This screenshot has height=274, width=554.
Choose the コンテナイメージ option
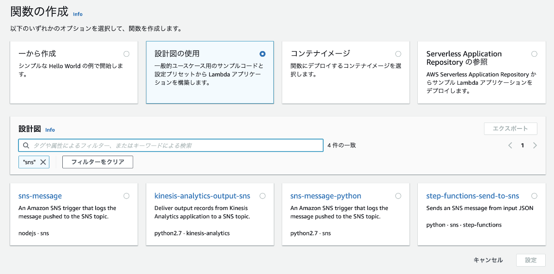point(398,54)
